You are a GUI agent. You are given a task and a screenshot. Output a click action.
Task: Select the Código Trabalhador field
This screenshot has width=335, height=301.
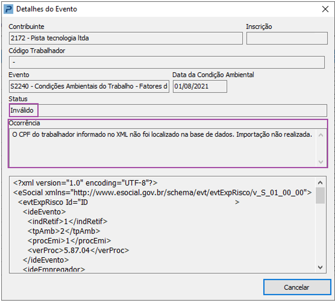[x=166, y=63]
